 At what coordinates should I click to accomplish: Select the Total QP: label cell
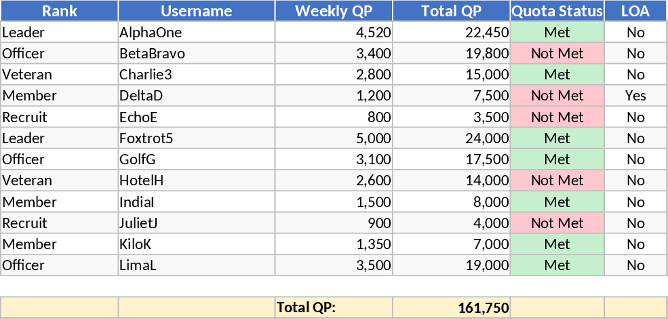pos(334,307)
